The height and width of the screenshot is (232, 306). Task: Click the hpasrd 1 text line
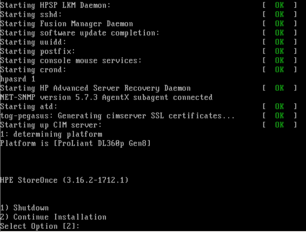point(18,79)
